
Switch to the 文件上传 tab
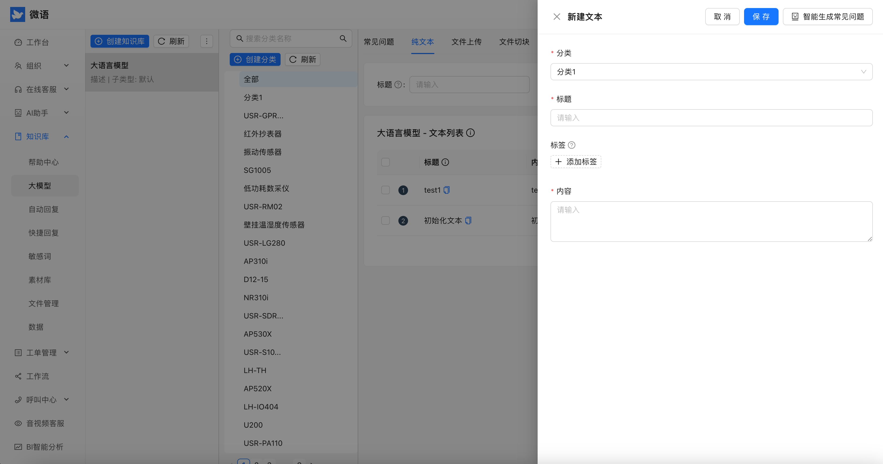point(466,42)
